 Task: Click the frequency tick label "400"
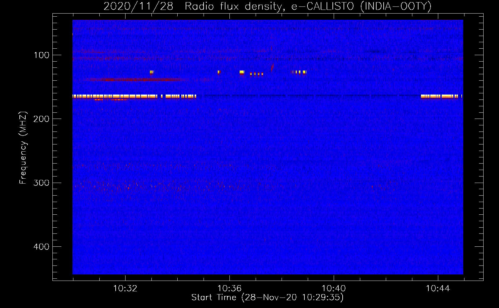pos(41,247)
